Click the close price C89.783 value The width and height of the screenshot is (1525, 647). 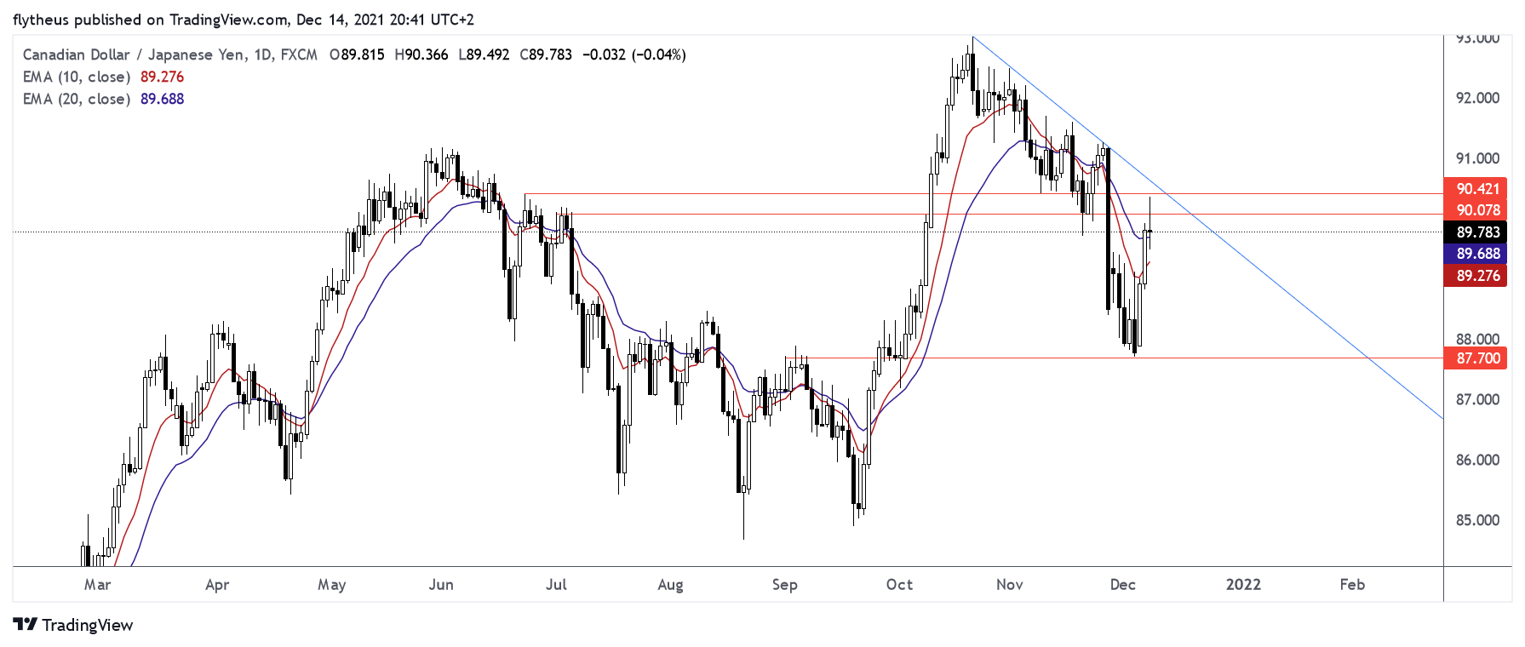[546, 54]
